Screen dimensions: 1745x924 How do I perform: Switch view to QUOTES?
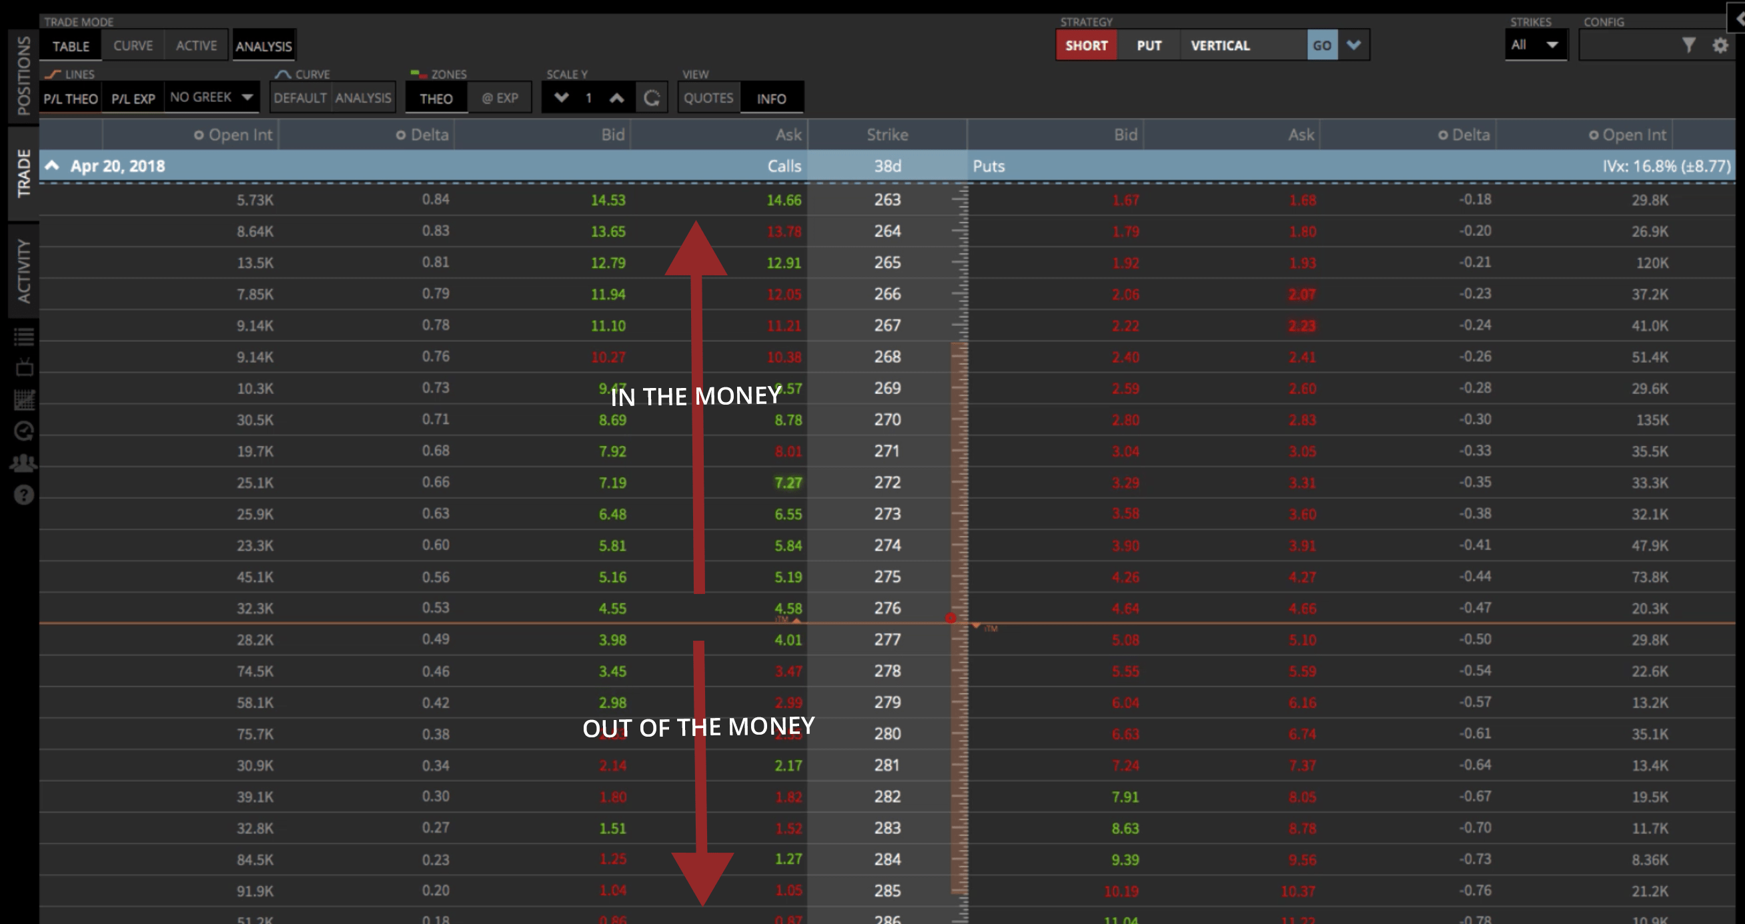click(x=708, y=98)
